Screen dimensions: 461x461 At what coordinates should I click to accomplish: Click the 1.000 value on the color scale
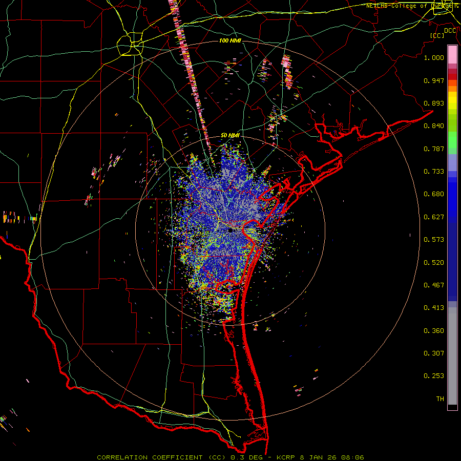(434, 57)
